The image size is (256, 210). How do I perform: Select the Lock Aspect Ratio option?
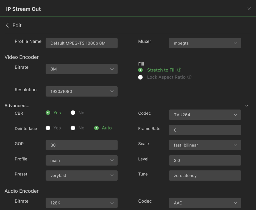coord(140,77)
